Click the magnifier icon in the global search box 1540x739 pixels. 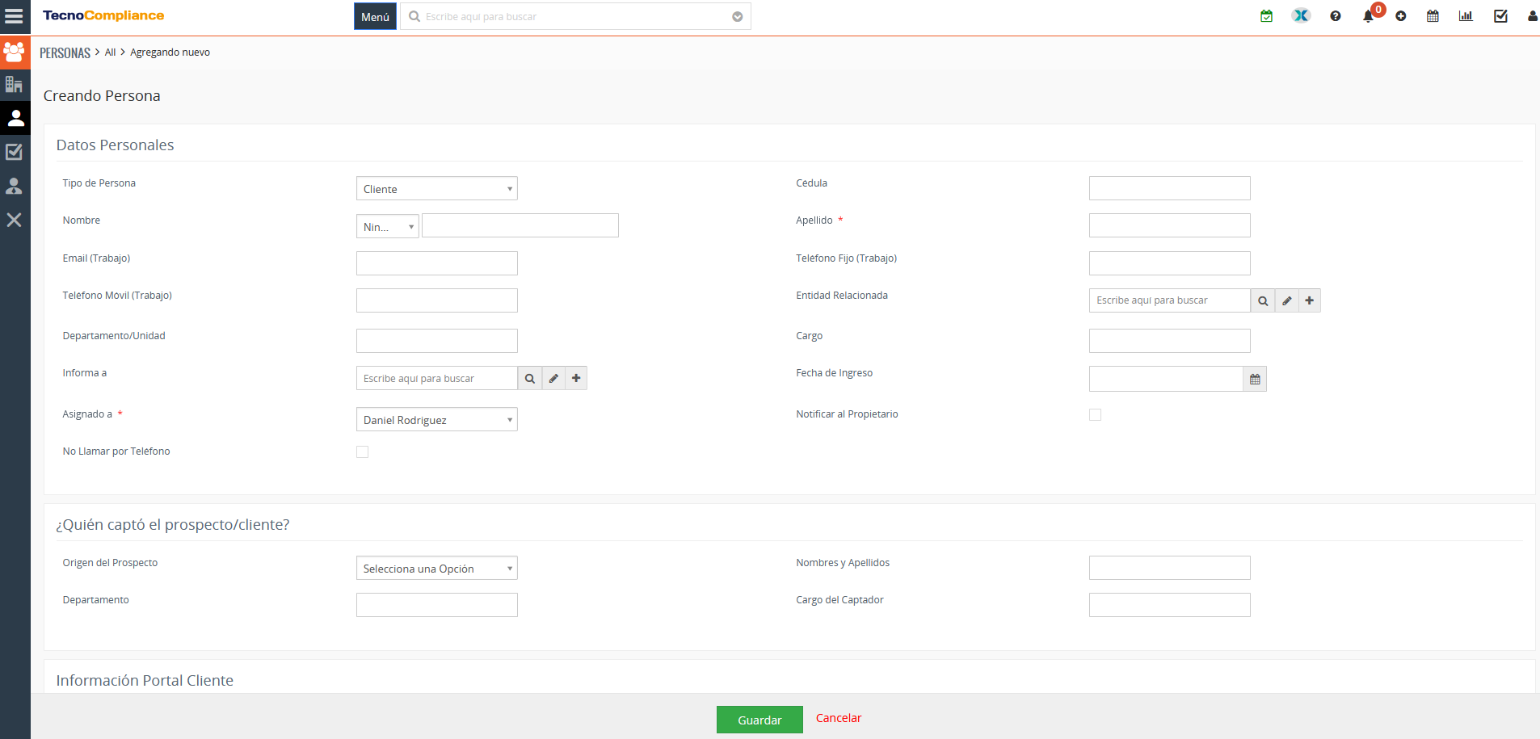(414, 16)
